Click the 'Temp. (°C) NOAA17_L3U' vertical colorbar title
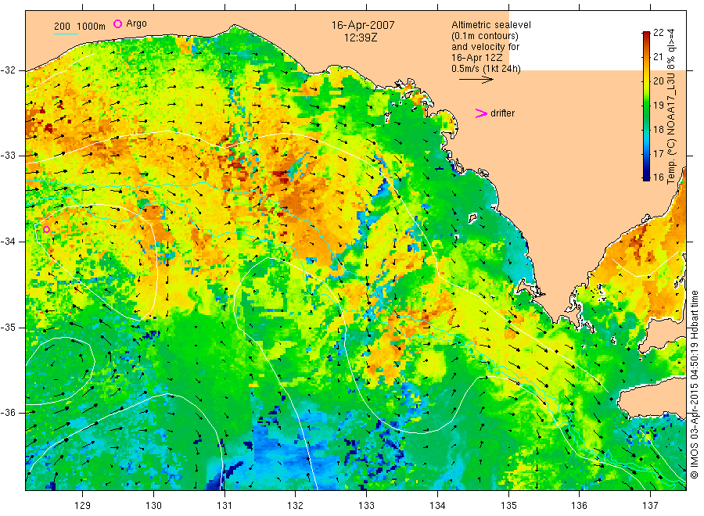704x516 pixels. [671, 130]
